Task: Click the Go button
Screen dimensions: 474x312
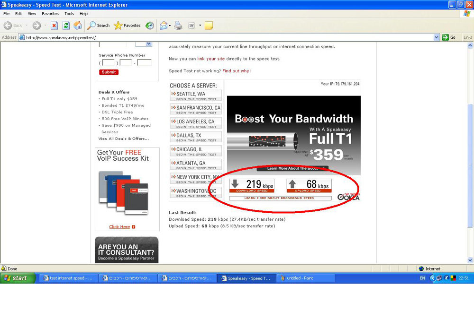Action: coord(449,37)
